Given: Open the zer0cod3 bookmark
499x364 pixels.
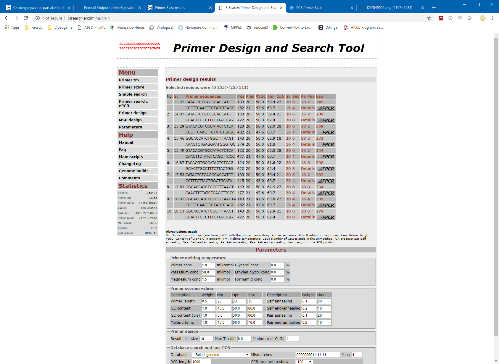Looking at the screenshot, I should (257, 28).
